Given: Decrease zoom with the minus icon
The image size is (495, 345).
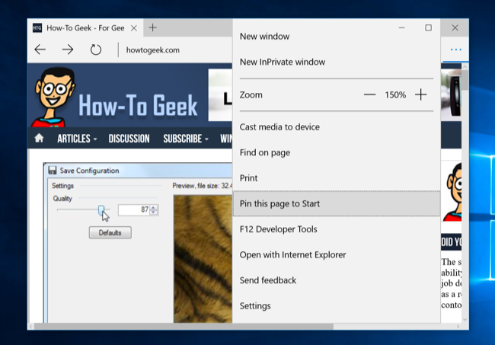Looking at the screenshot, I should pyautogui.click(x=369, y=94).
